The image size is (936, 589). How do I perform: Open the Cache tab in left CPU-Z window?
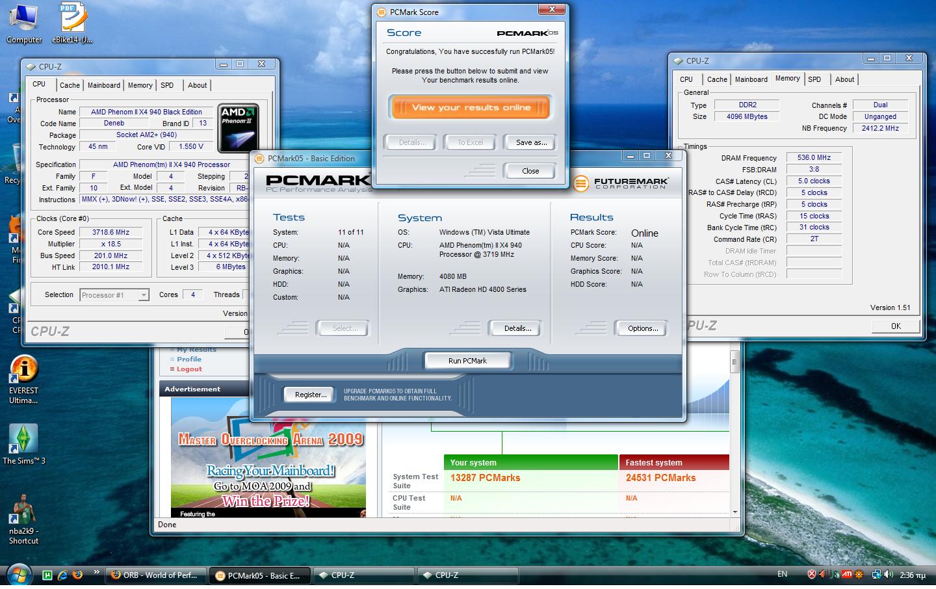point(70,85)
